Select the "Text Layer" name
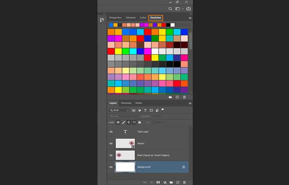 143,132
